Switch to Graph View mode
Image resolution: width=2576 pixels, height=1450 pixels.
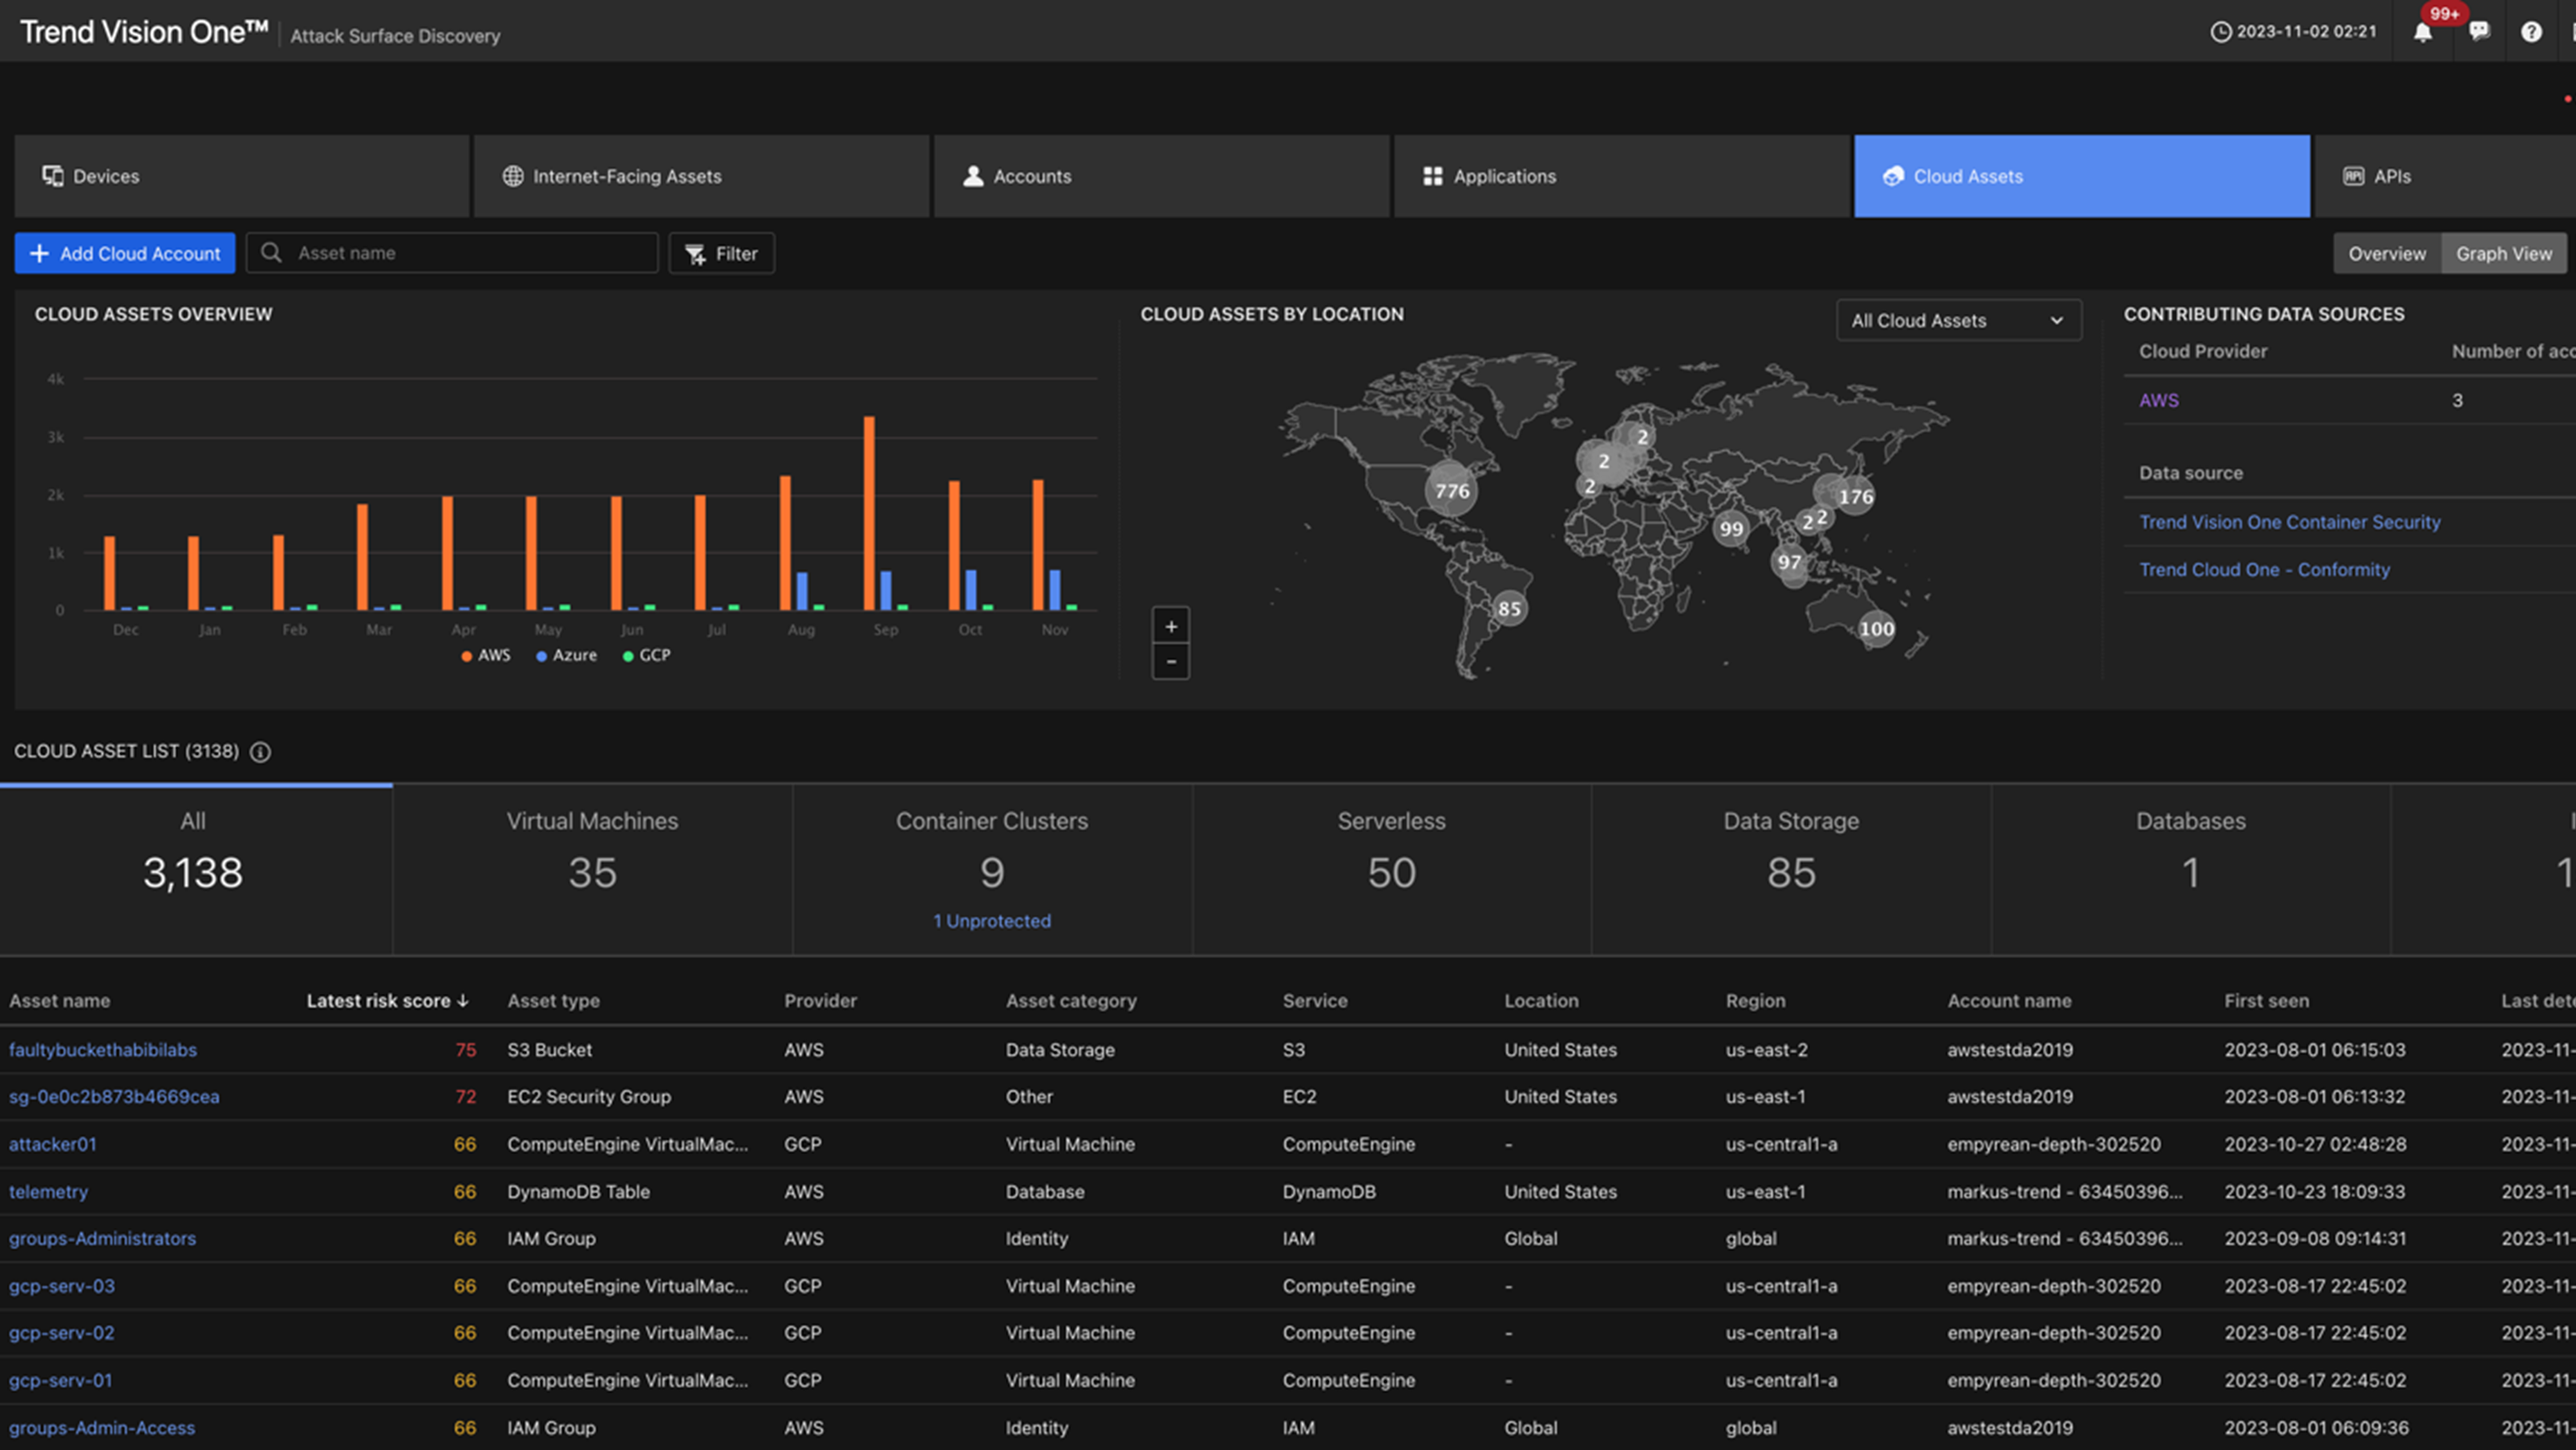(2503, 254)
